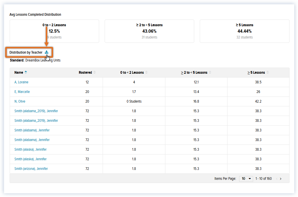Open Items Per Page dropdown
Screen dimensions: 298x197
coord(246,179)
